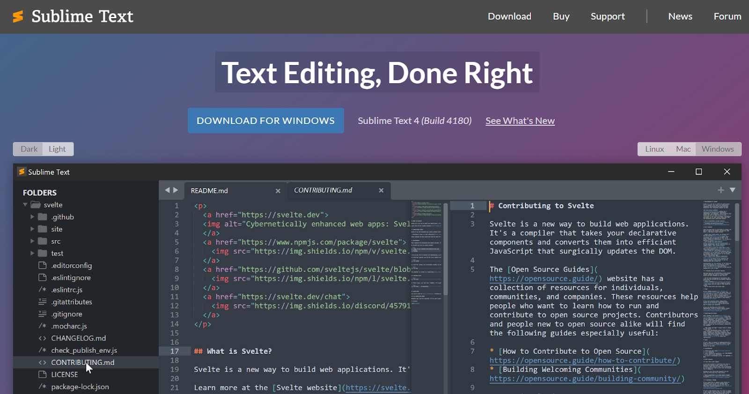The image size is (749, 394).
Task: Click the .gitattributes lines icon
Action: click(x=43, y=302)
